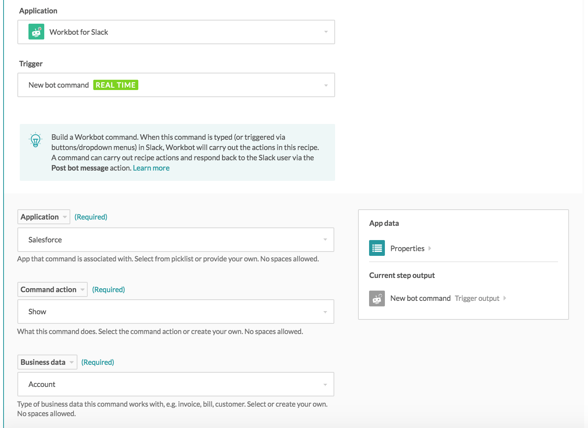Click the robot avatar in the trigger output row

click(377, 298)
